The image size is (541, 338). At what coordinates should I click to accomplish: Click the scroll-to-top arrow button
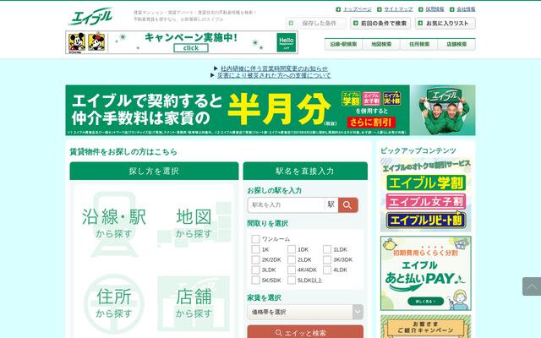click(x=532, y=286)
